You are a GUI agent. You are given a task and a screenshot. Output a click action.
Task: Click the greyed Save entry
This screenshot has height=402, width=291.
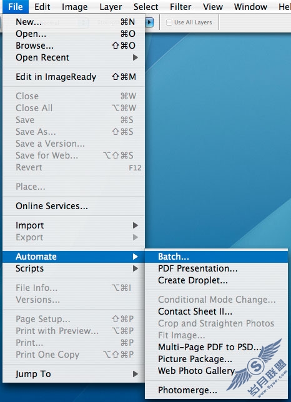pos(74,120)
